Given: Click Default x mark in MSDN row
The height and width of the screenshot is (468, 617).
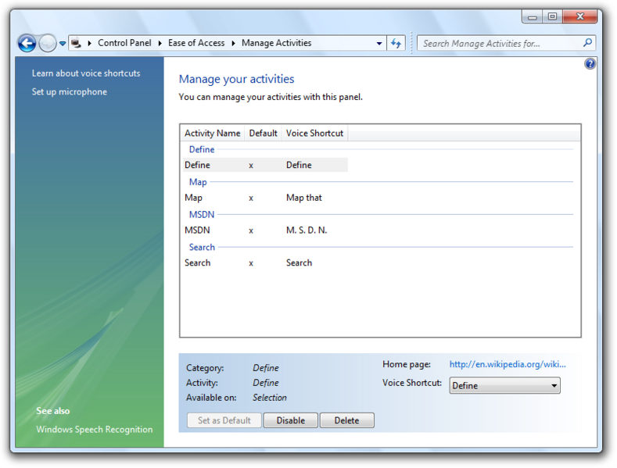Looking at the screenshot, I should pyautogui.click(x=251, y=230).
